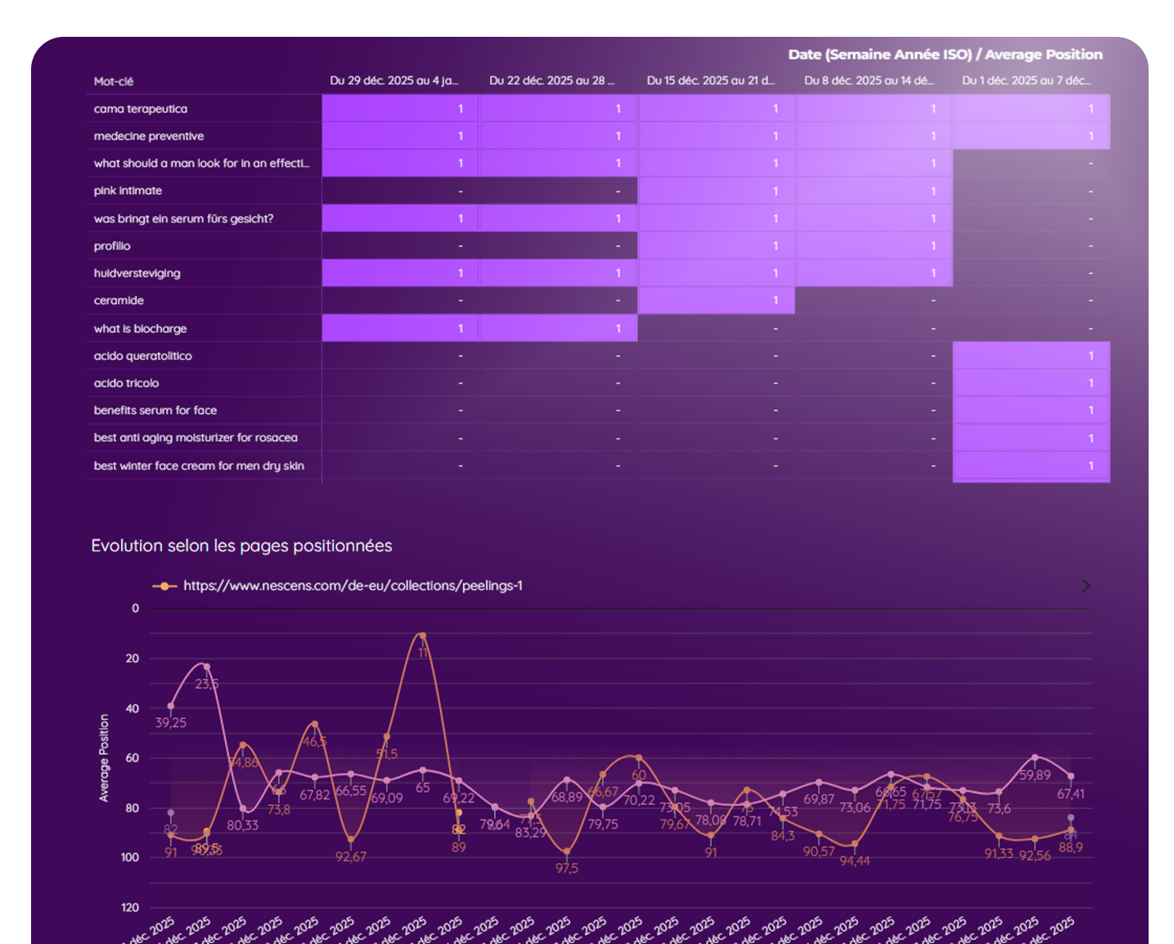
Task: Open the nescens.com peelings-1 legend link
Action: point(353,586)
